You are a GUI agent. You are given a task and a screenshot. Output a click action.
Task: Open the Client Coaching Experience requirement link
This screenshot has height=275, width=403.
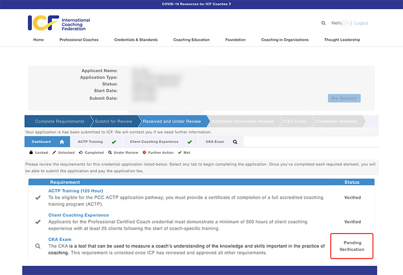[79, 215]
